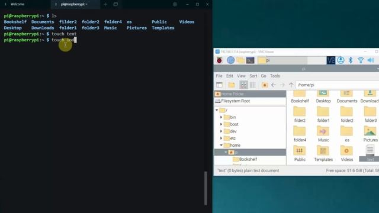Select the bin folder in tree
379x213 pixels.
click(230, 117)
